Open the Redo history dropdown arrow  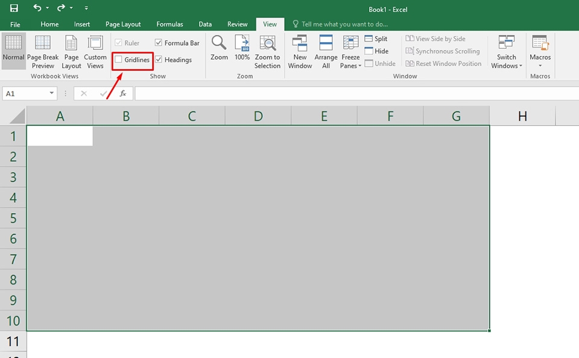[x=71, y=8]
